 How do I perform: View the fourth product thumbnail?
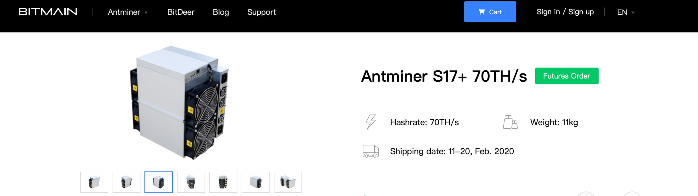191,182
